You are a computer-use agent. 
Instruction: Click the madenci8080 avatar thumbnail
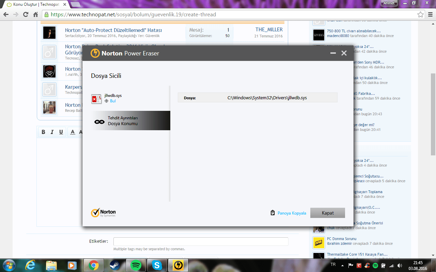319,35
